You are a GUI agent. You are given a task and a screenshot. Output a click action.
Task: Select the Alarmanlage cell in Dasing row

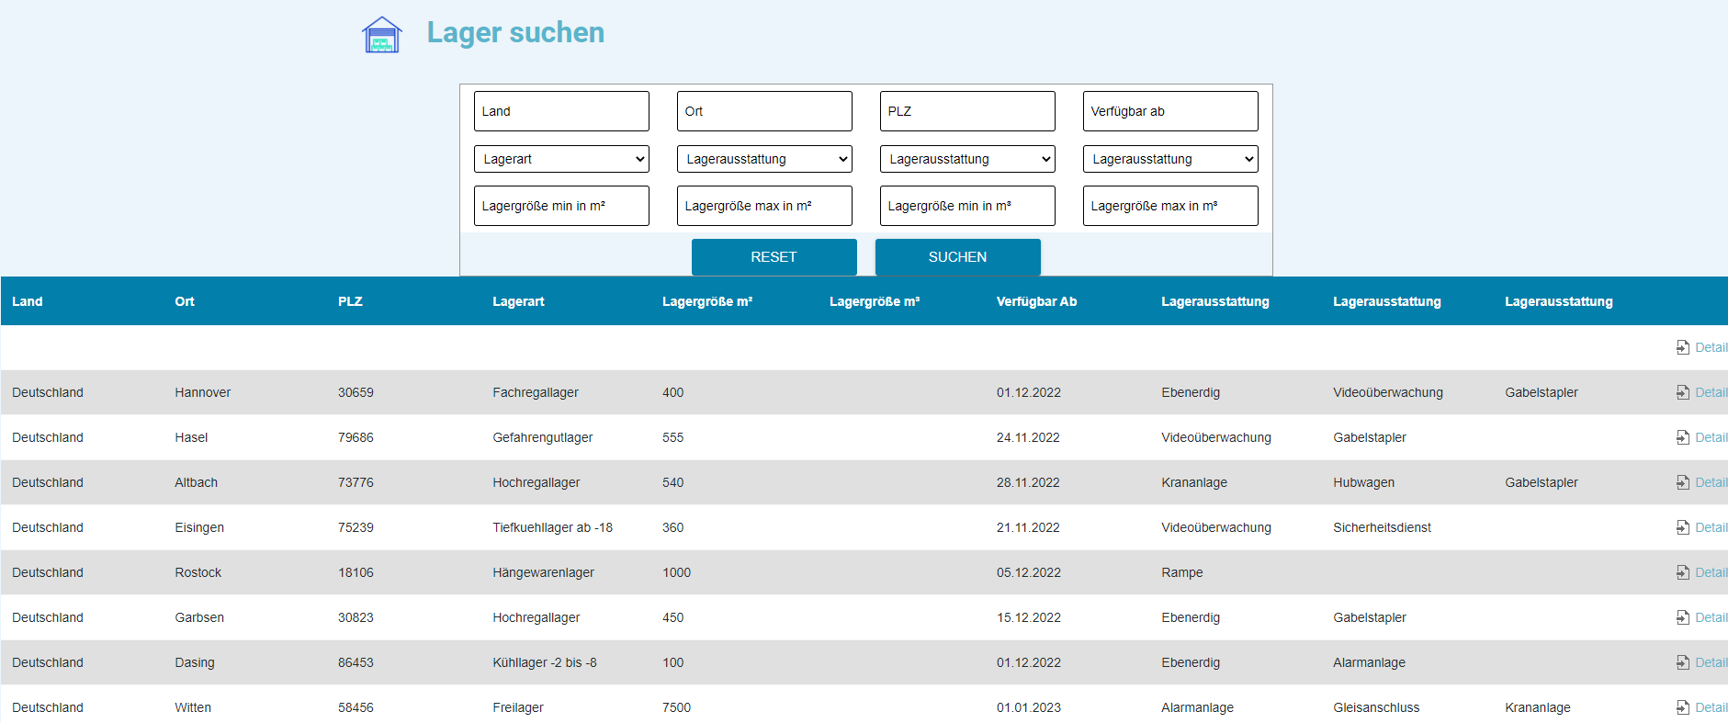click(x=1369, y=662)
